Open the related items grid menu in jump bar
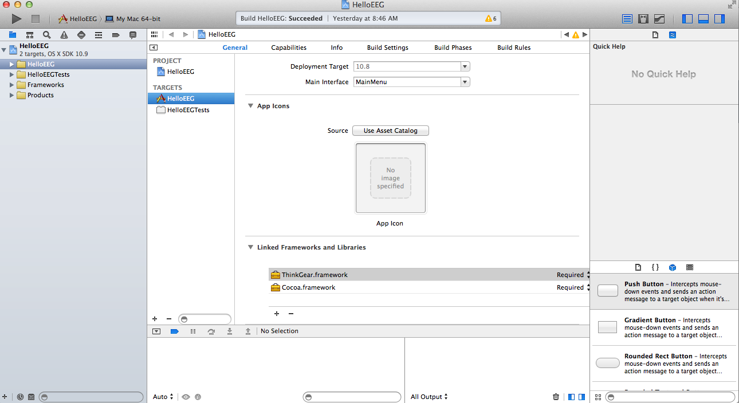The image size is (739, 403). point(155,34)
